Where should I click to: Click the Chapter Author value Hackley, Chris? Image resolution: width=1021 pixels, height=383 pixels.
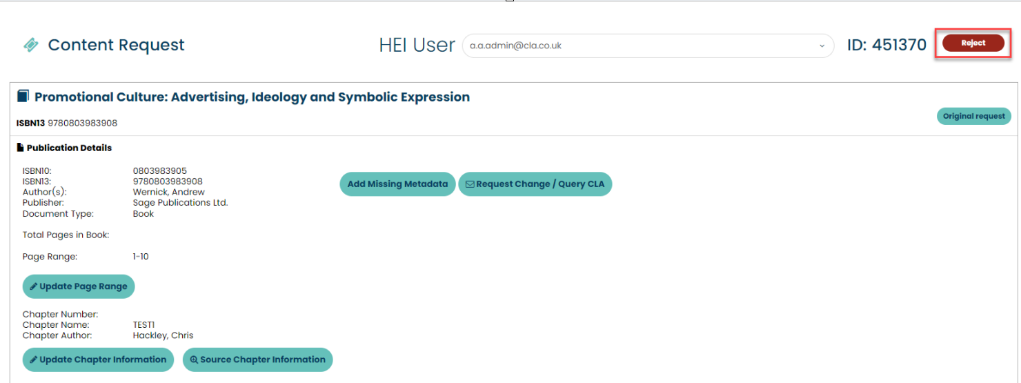(x=163, y=335)
